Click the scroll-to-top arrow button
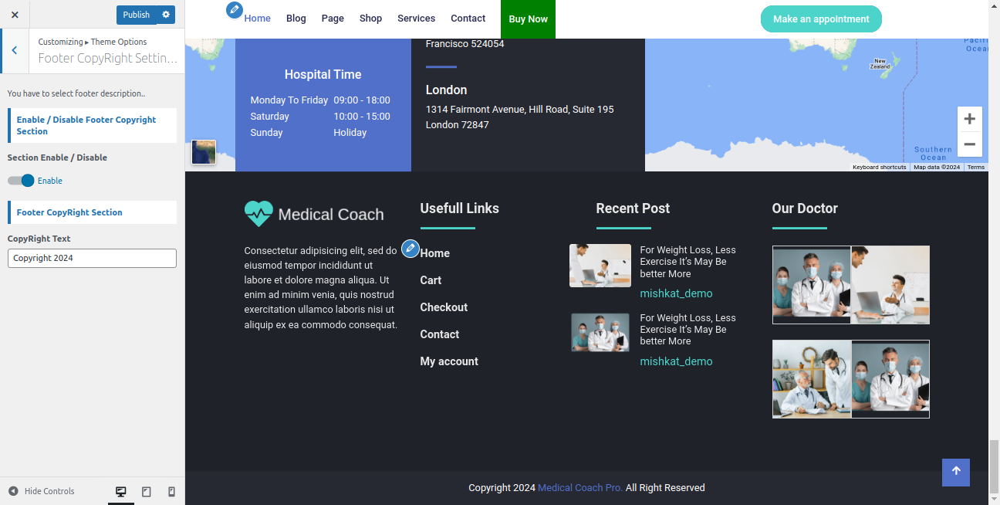Image resolution: width=1000 pixels, height=505 pixels. [955, 472]
